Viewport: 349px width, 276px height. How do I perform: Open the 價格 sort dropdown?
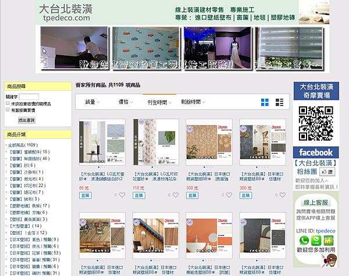click(126, 102)
